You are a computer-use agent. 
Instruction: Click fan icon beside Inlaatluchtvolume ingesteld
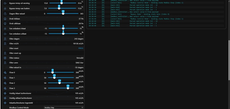coord(5,103)
